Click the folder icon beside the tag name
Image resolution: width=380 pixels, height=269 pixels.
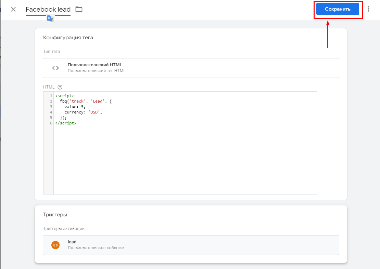coord(79,9)
